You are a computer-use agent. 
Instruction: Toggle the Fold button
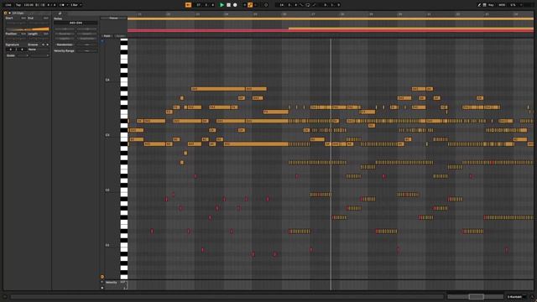(x=107, y=35)
